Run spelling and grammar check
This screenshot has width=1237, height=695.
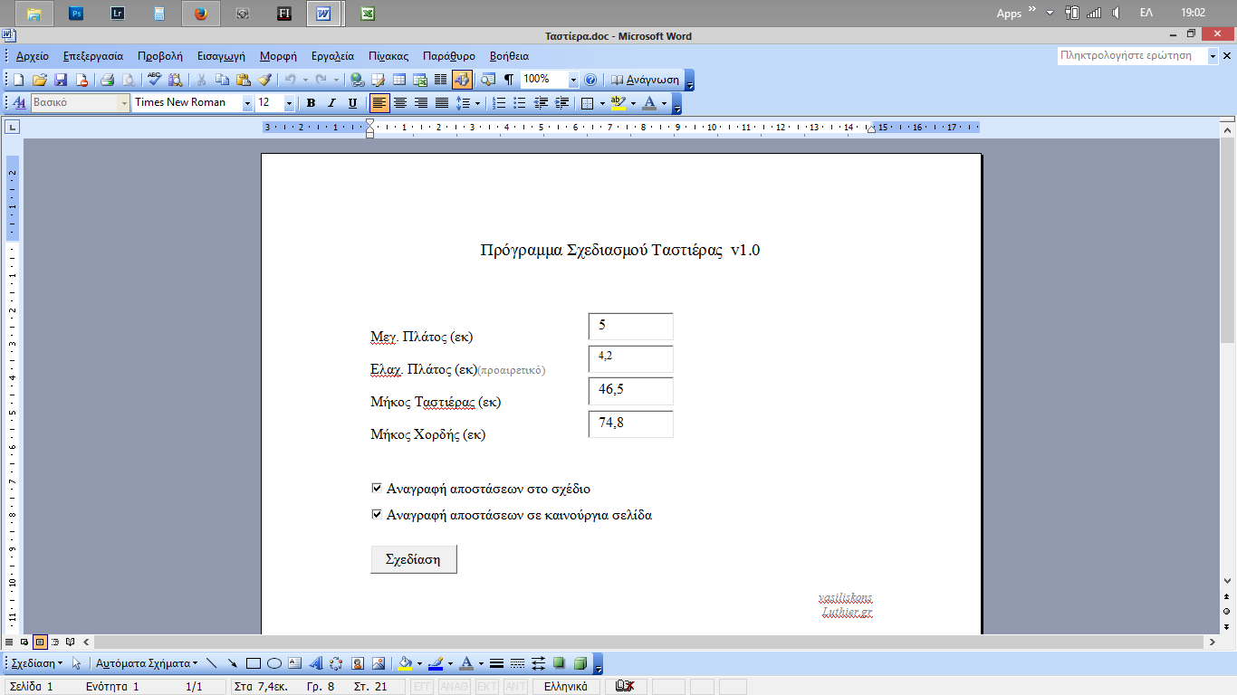tap(155, 80)
